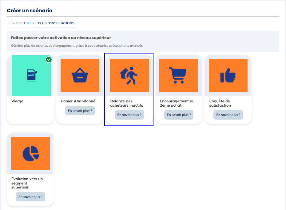286x210 pixels.
Task: Click En savoir plus under Encouragement au 2ème achat
Action: click(x=179, y=115)
